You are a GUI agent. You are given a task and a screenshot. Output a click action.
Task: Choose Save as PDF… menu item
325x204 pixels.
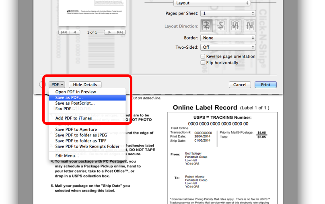coord(69,97)
